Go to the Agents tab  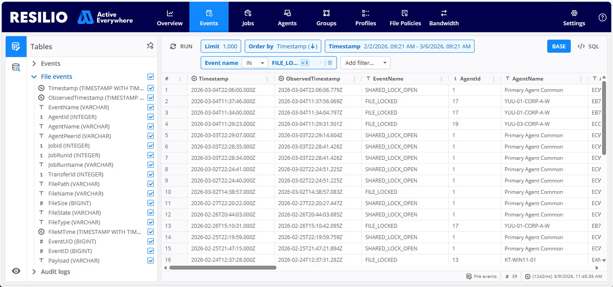(287, 17)
